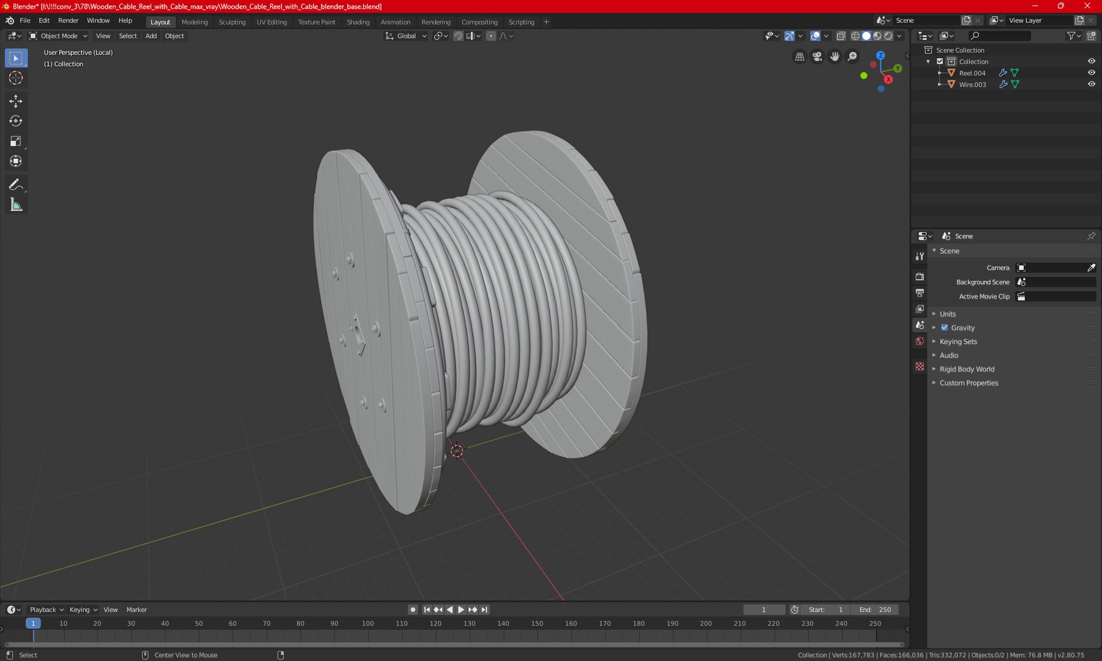Switch to the Modeling workspace tab
The width and height of the screenshot is (1102, 661).
195,22
